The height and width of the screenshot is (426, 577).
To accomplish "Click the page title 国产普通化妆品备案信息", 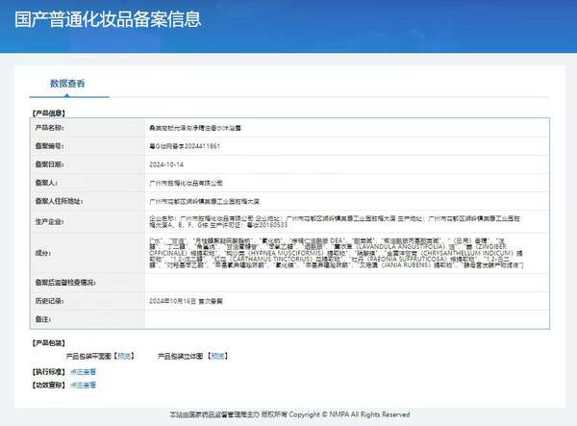I will (x=108, y=19).
